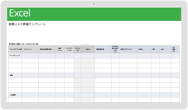Select the 金融 category row label
The width and height of the screenshot is (188, 110).
tap(11, 75)
